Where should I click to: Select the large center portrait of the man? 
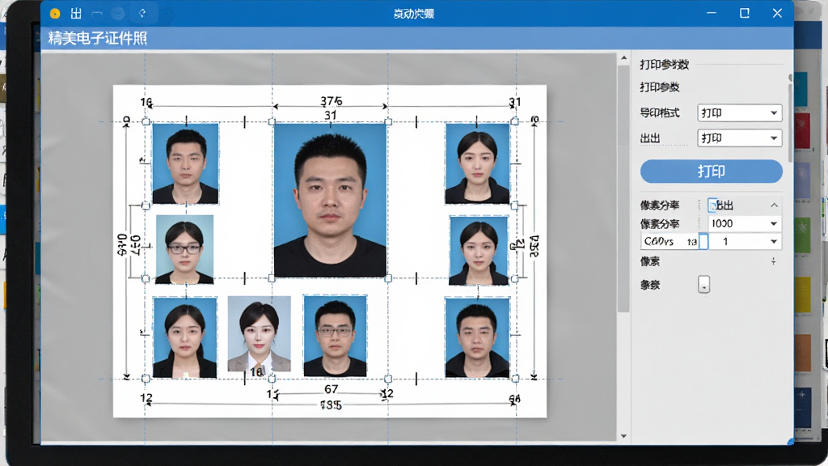(330, 200)
